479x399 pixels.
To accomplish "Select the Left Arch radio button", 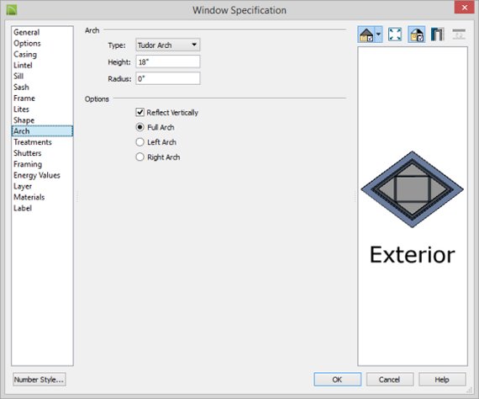I will coord(139,142).
